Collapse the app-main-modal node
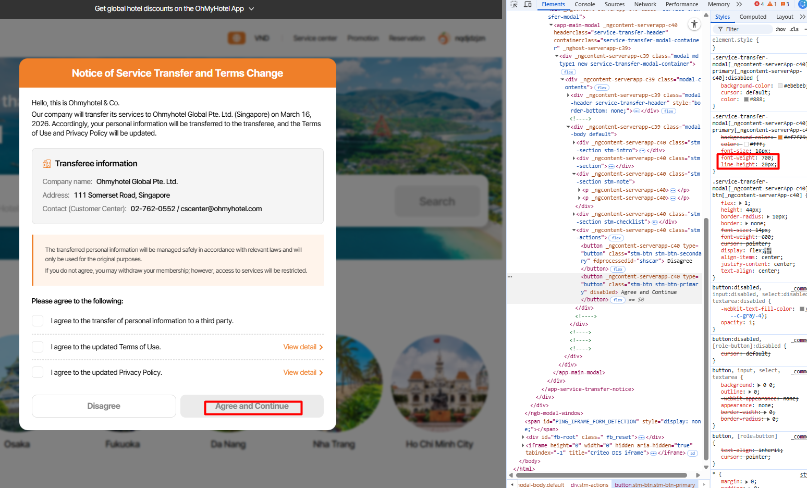The height and width of the screenshot is (488, 807). 551,25
